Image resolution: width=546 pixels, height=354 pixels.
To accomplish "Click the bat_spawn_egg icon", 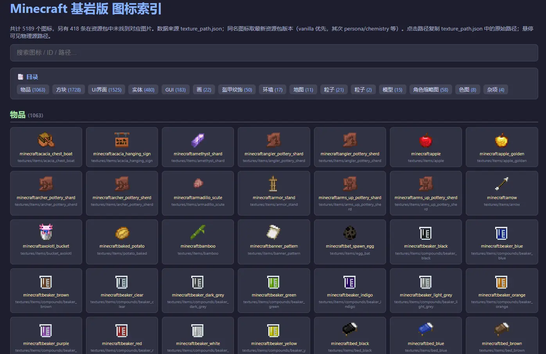I will (x=350, y=232).
